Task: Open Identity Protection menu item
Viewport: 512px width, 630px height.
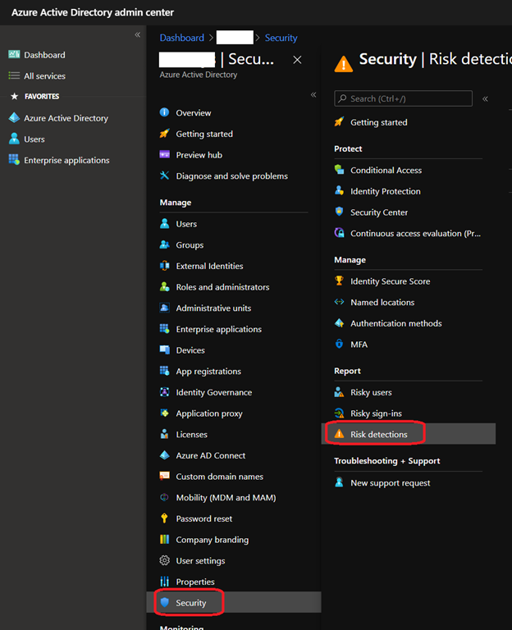Action: point(385,191)
